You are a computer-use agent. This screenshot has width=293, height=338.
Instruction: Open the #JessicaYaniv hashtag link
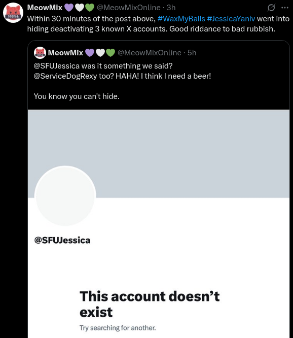pos(231,19)
